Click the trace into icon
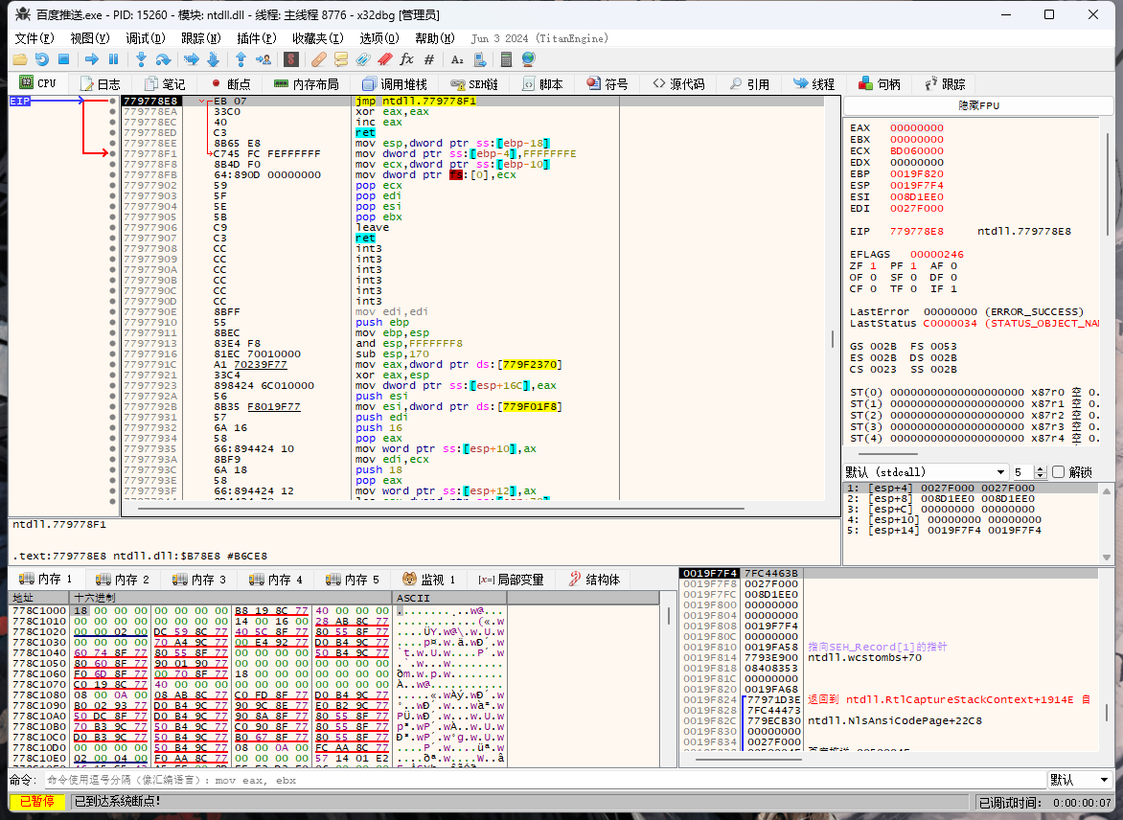This screenshot has height=820, width=1123. 192,59
